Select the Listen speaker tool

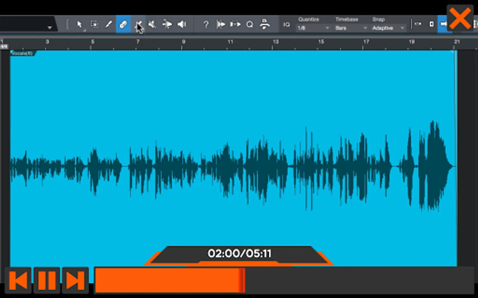click(182, 24)
